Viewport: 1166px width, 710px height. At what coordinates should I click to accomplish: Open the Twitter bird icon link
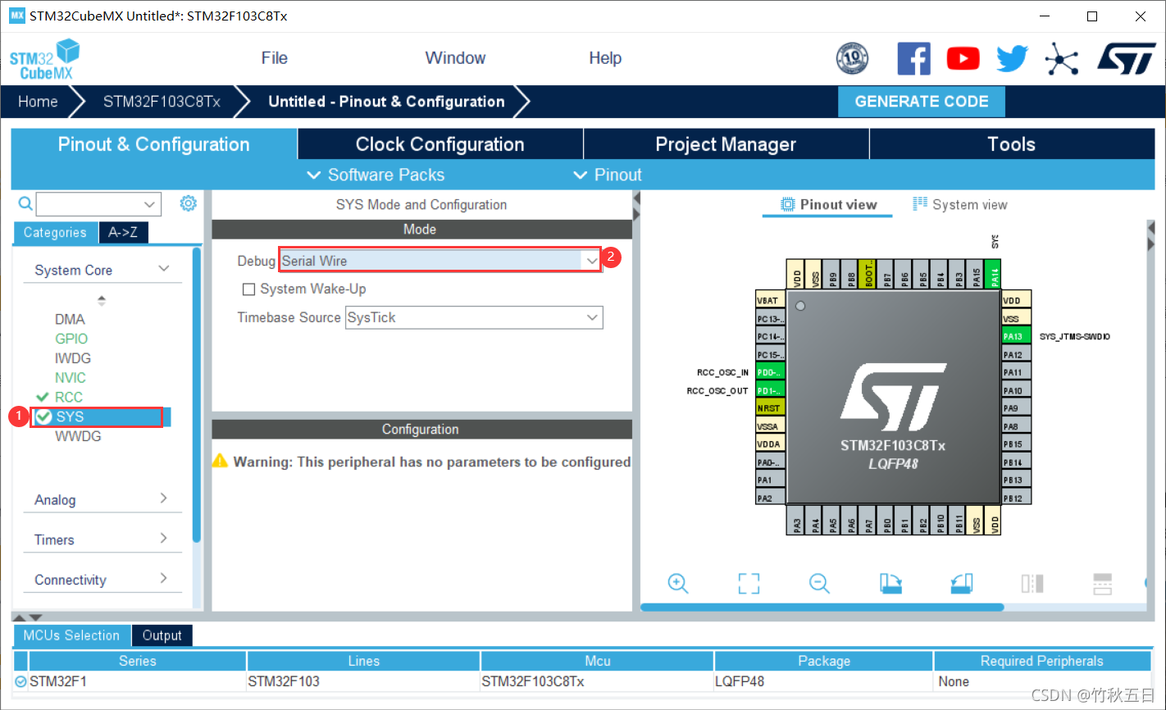point(1013,59)
